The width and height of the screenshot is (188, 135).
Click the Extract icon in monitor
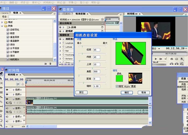[177, 63]
